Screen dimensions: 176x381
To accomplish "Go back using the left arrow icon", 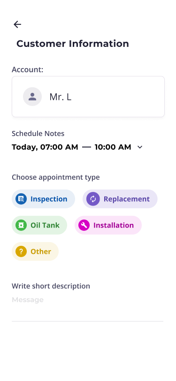I will (x=17, y=24).
